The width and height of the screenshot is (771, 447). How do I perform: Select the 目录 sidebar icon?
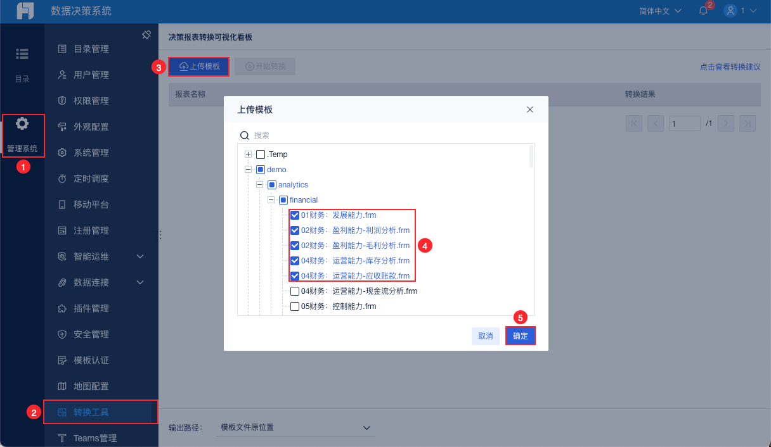pyautogui.click(x=22, y=54)
